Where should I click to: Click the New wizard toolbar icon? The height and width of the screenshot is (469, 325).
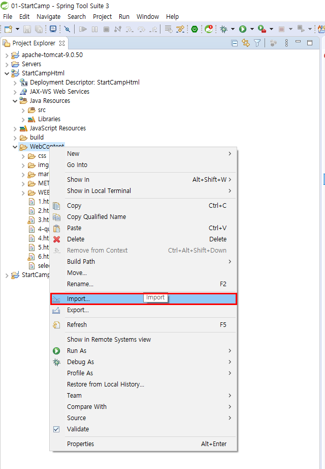(8, 29)
